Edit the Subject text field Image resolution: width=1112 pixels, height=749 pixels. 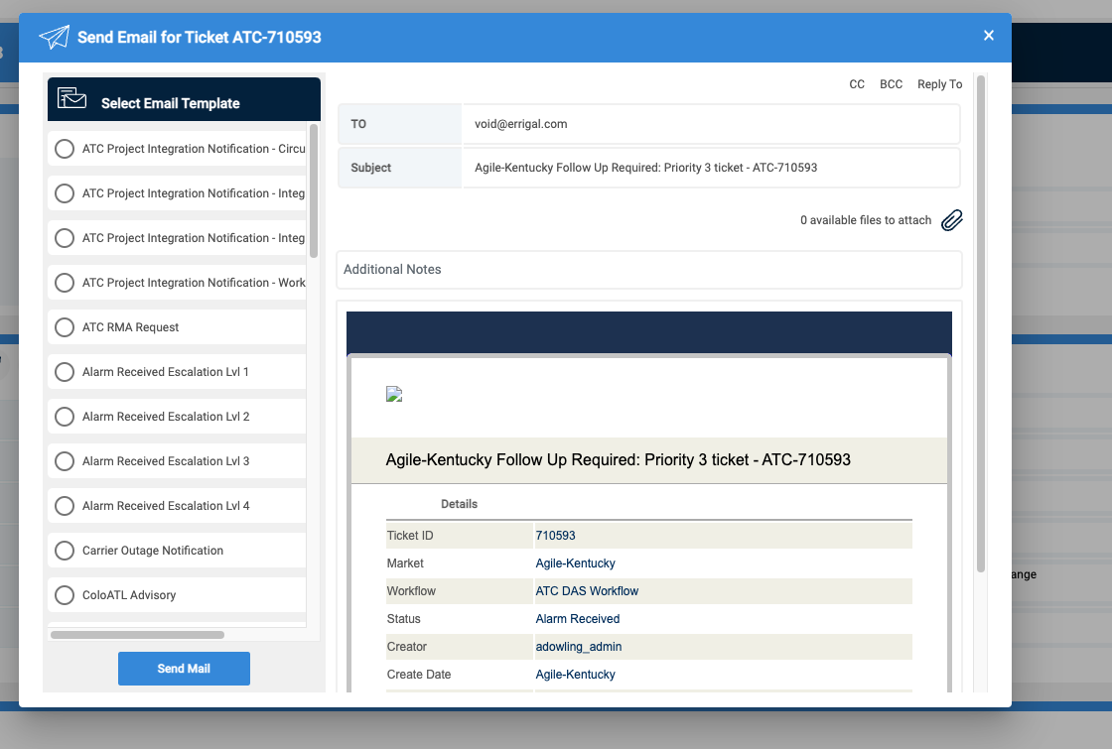tap(710, 168)
